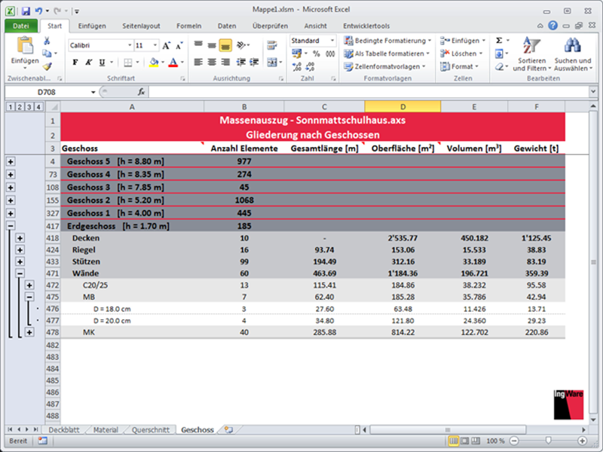The height and width of the screenshot is (452, 603).
Task: Click the zoom slider in status bar
Action: (x=548, y=441)
